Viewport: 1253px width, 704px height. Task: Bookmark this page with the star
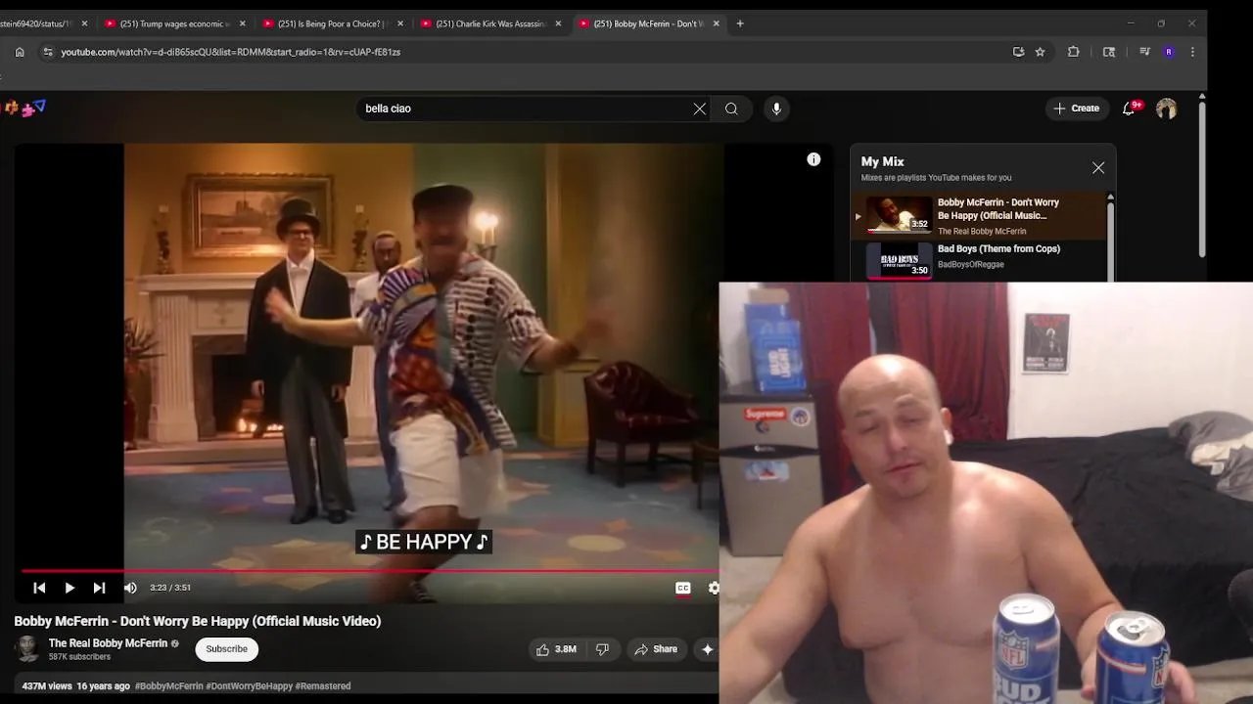click(x=1040, y=52)
